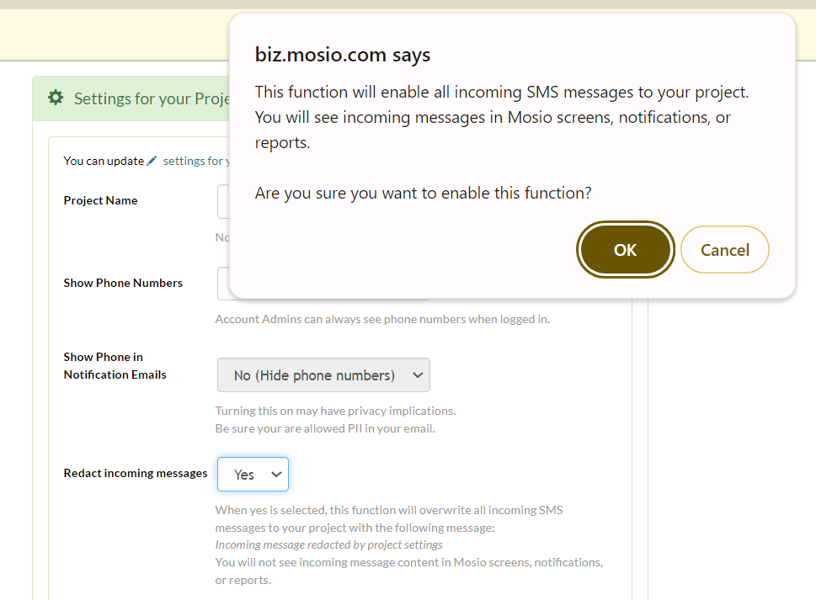The width and height of the screenshot is (816, 600).
Task: Click the Show Phone in Notification Emails label
Action: click(104, 365)
